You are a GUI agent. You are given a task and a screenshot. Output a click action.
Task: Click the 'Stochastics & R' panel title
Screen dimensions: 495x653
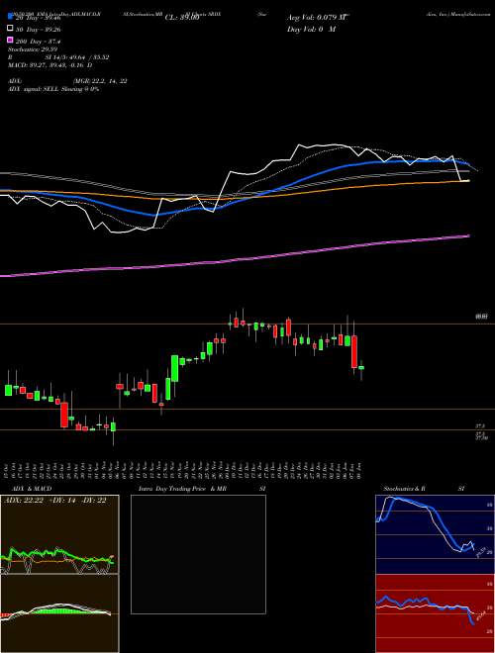pyautogui.click(x=405, y=489)
